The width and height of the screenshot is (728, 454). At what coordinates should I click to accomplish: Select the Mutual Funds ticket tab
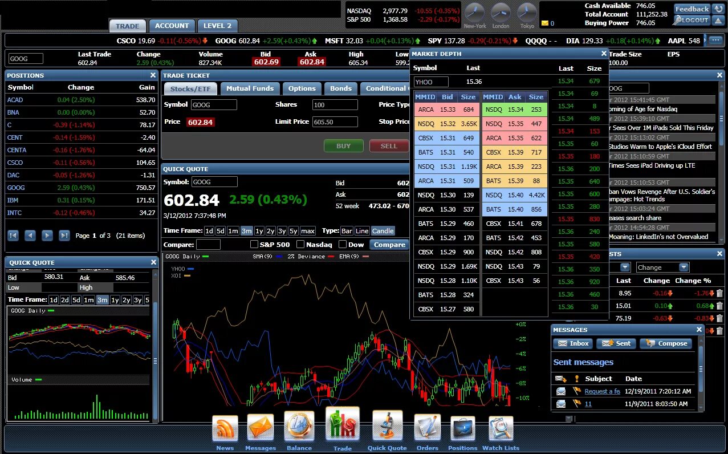(x=250, y=88)
